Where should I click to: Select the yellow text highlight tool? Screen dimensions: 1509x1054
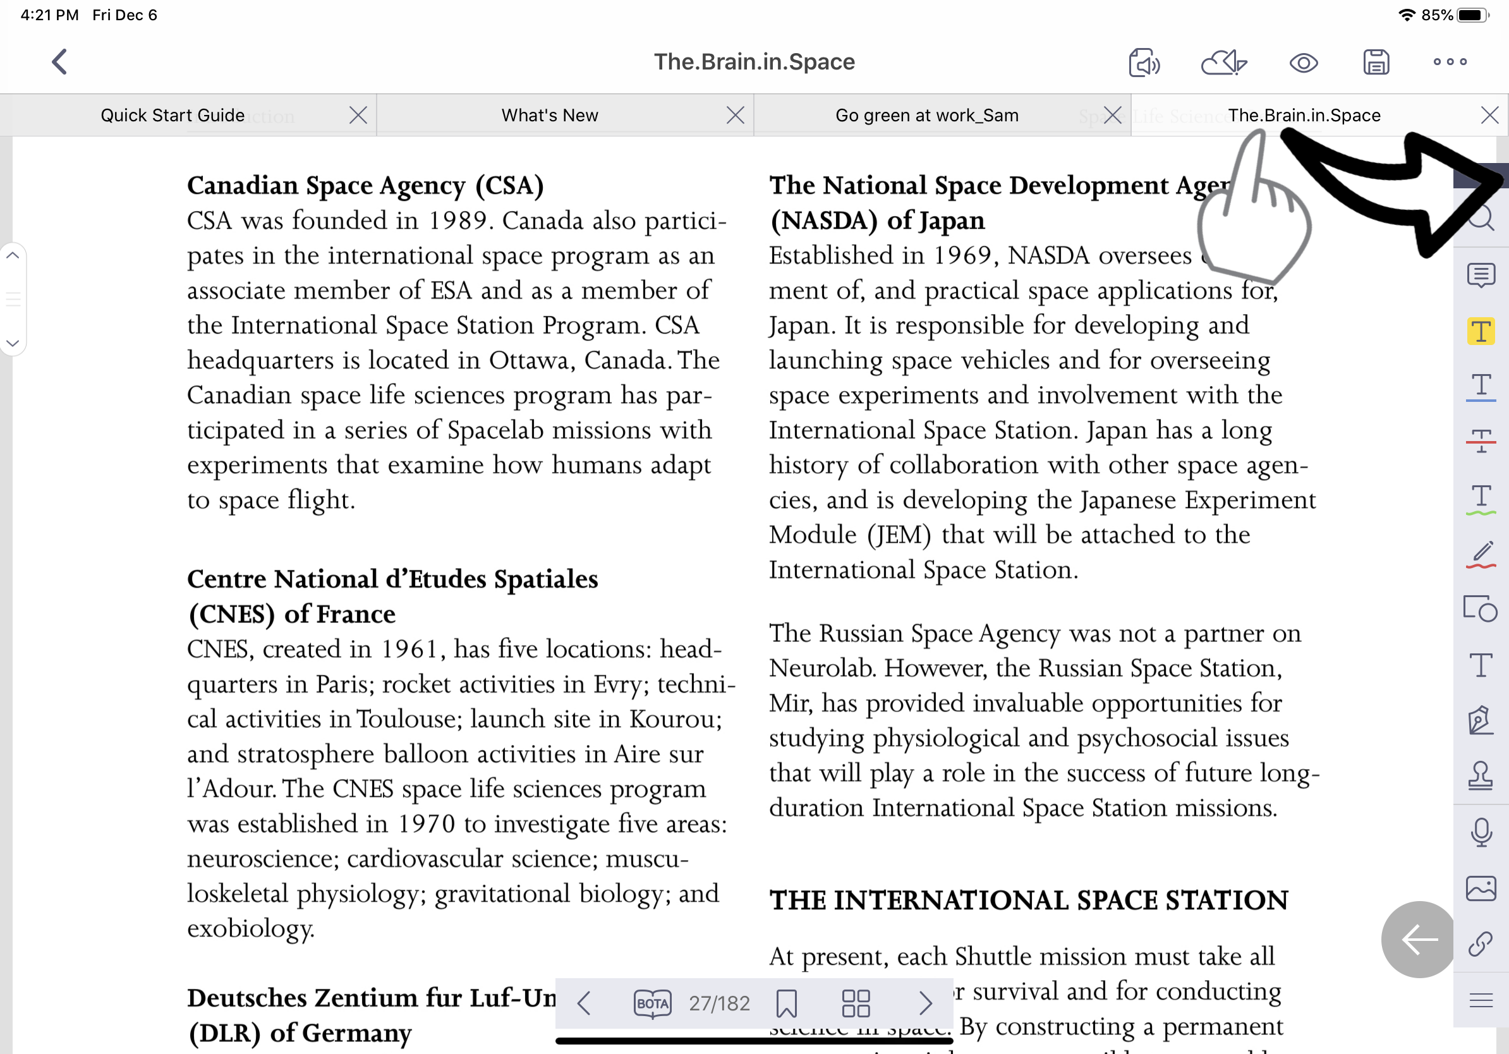click(x=1481, y=331)
